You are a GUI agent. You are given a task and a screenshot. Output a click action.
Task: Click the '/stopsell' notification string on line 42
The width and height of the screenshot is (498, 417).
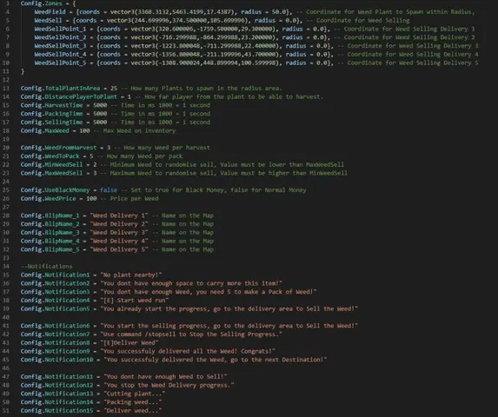click(x=191, y=334)
